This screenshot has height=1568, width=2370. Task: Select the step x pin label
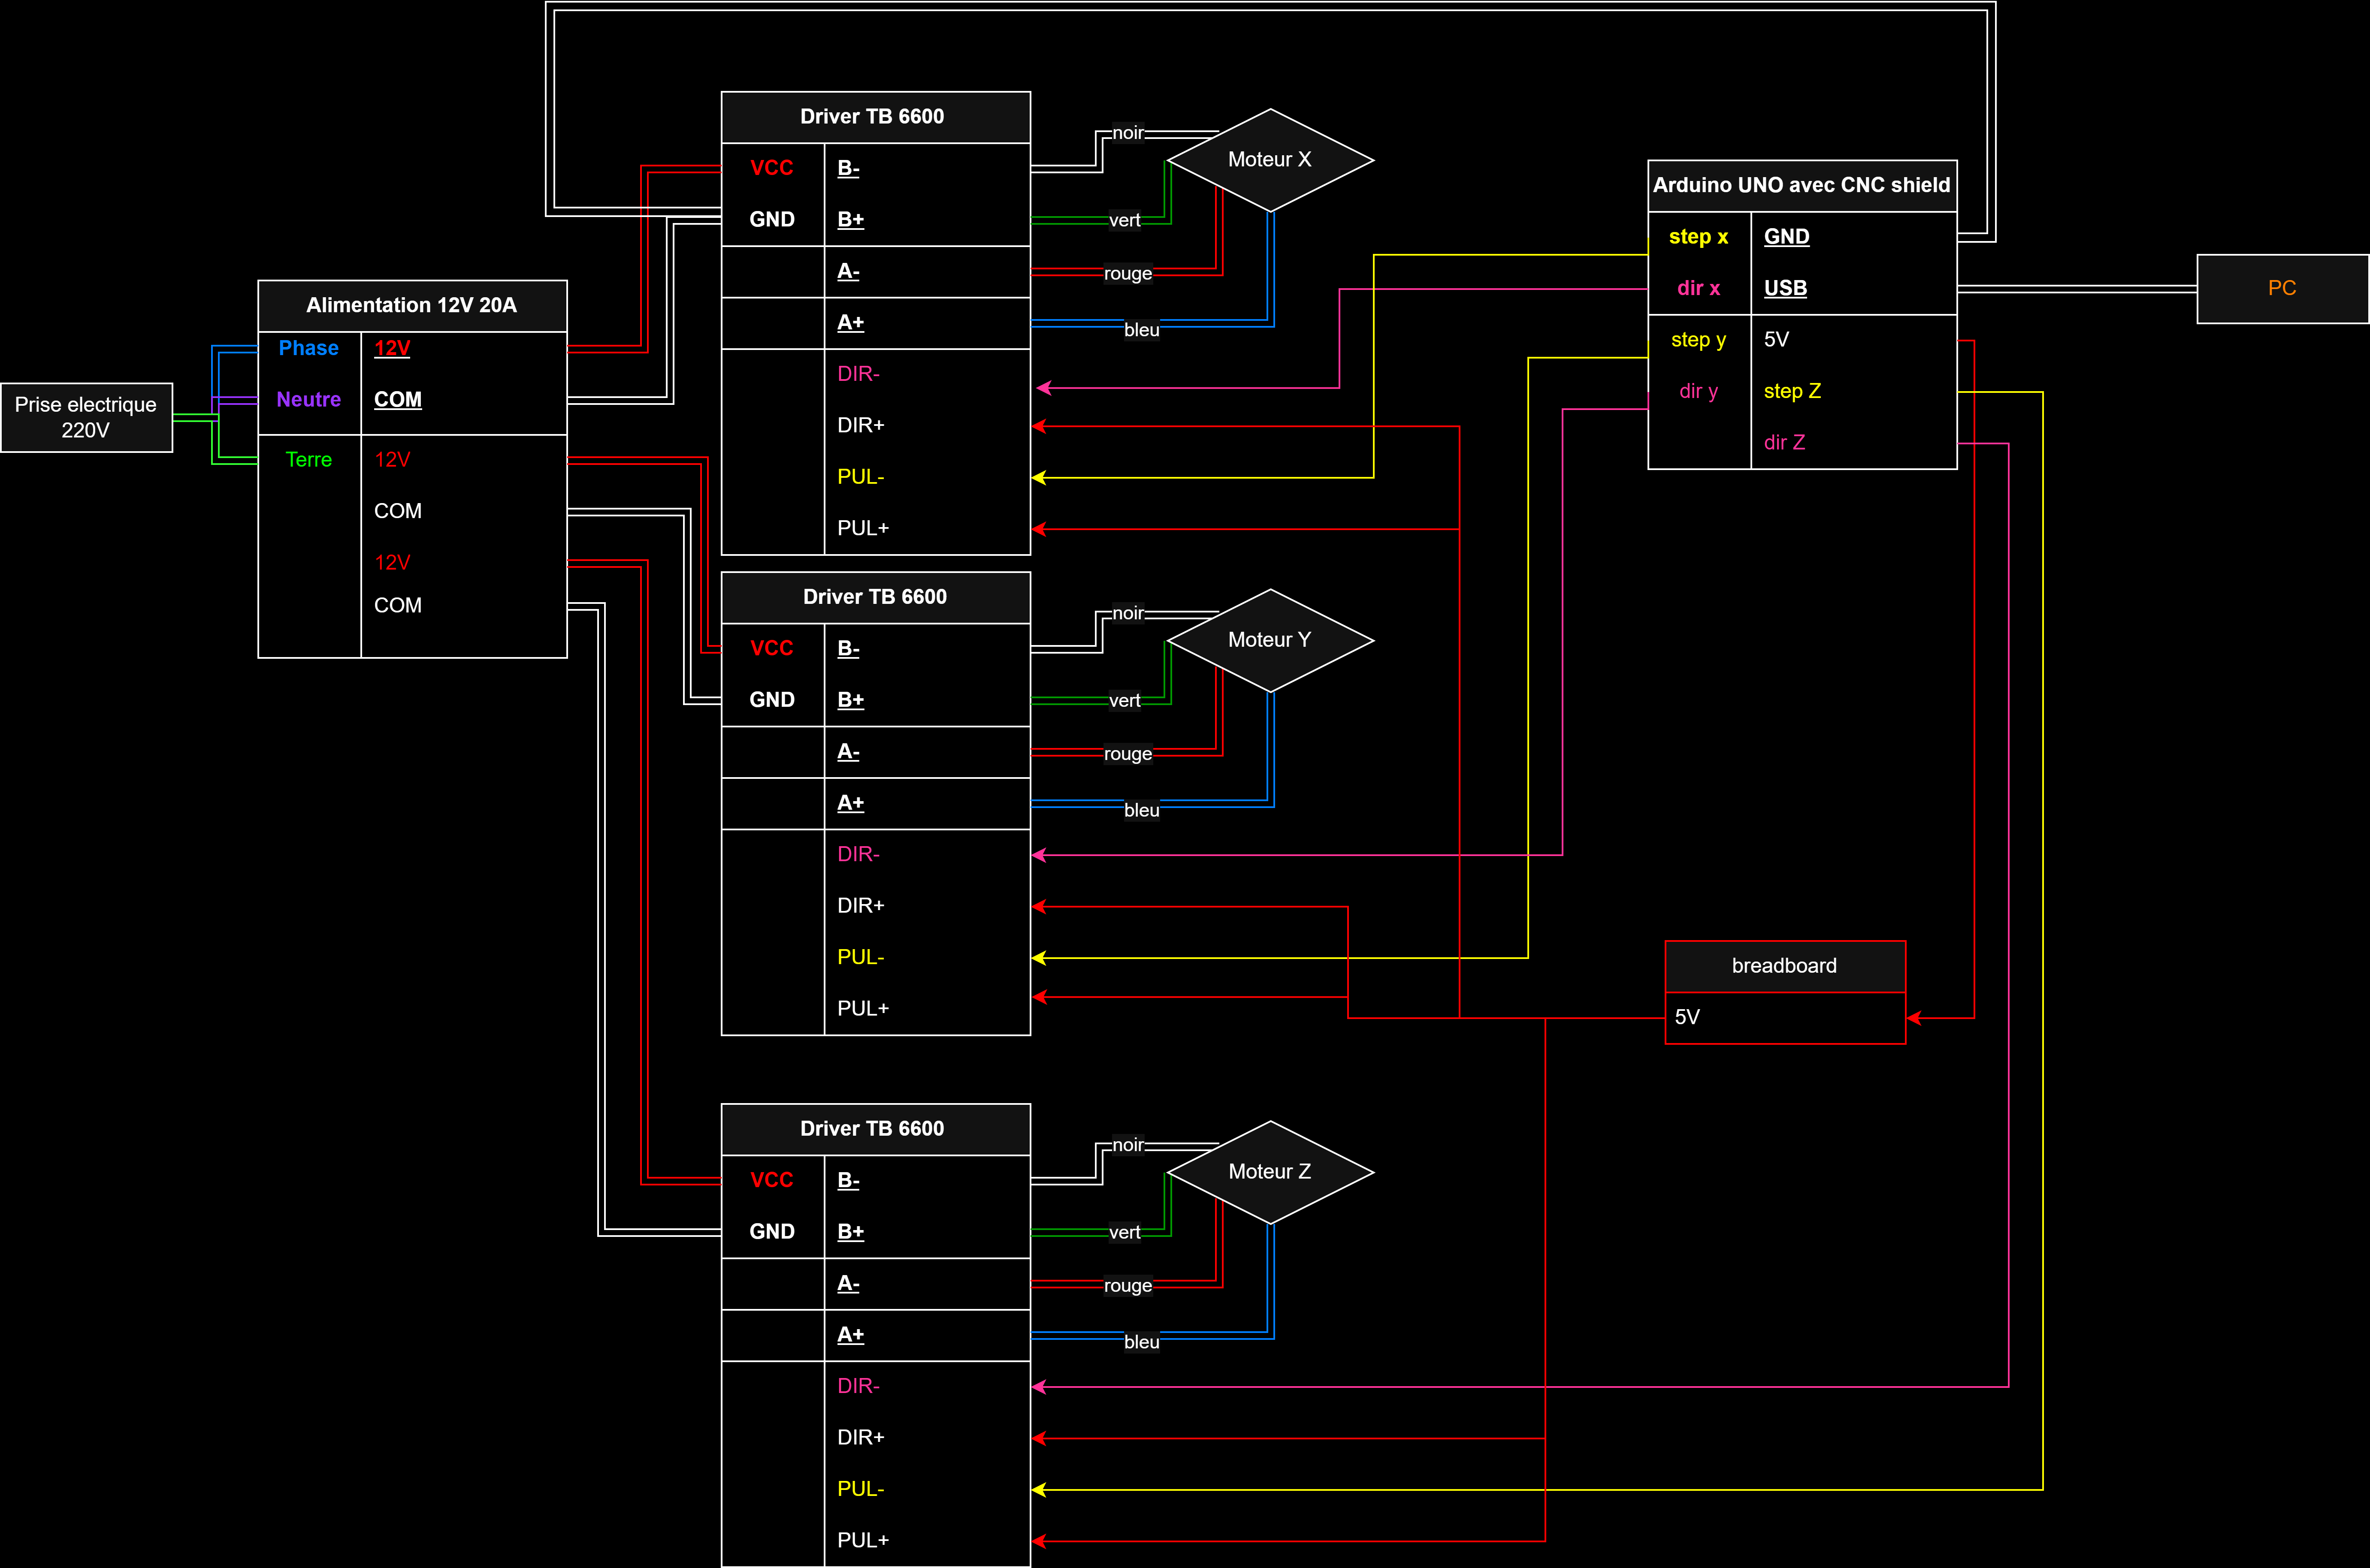[x=1698, y=237]
